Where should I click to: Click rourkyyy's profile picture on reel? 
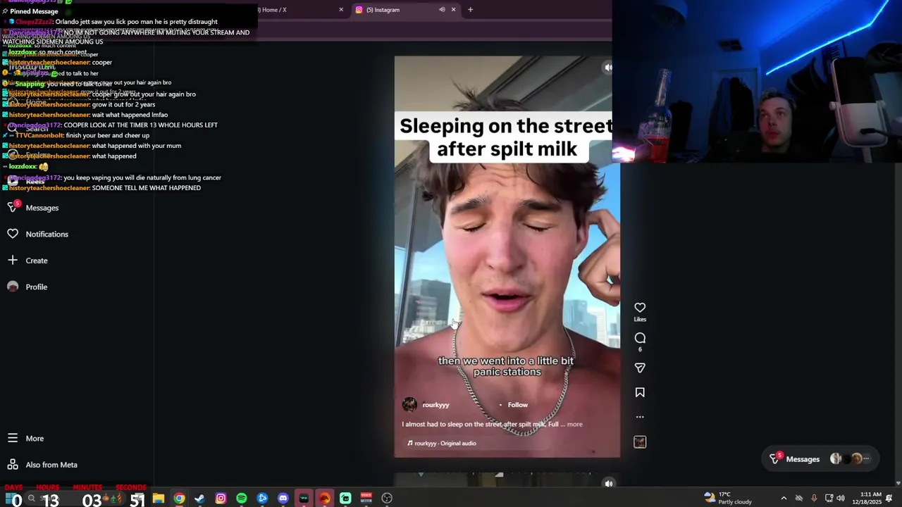click(409, 405)
